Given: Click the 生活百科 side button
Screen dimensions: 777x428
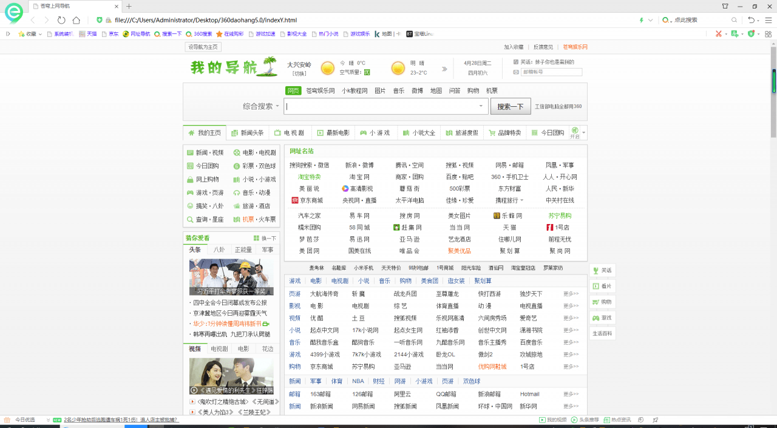Looking at the screenshot, I should tap(602, 333).
